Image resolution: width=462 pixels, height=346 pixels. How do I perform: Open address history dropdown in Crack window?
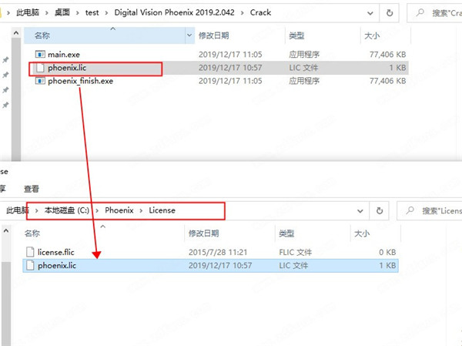pos(370,13)
